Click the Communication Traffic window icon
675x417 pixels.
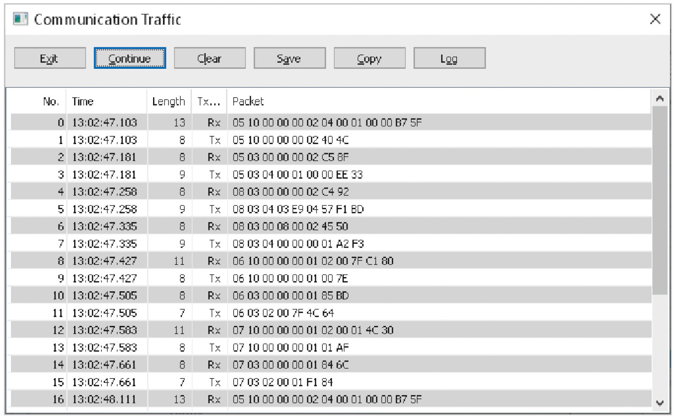(20, 19)
